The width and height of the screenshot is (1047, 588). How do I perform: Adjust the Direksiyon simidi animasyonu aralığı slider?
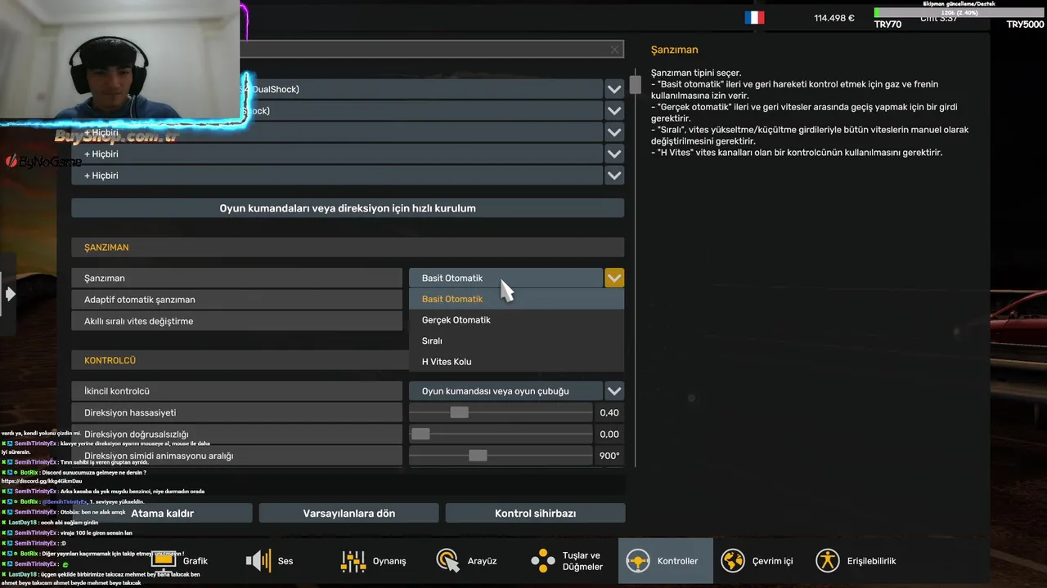478,456
